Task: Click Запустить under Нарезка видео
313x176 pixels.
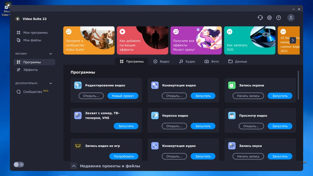Action: point(203,126)
